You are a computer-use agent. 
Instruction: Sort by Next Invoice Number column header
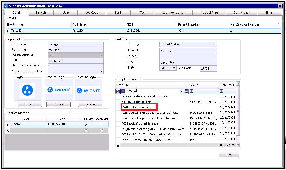click(255, 24)
